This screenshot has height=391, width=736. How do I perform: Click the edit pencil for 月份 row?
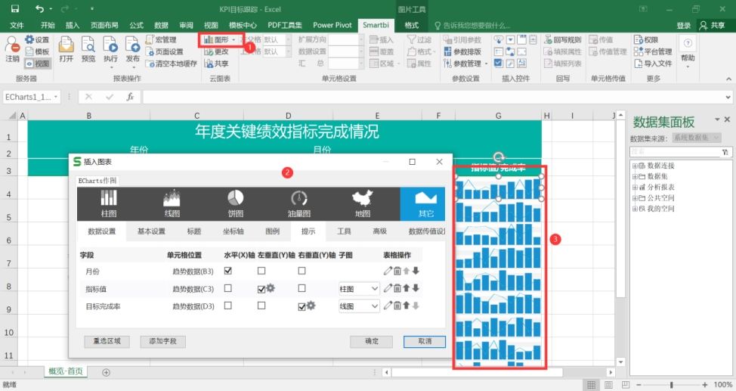(x=387, y=271)
